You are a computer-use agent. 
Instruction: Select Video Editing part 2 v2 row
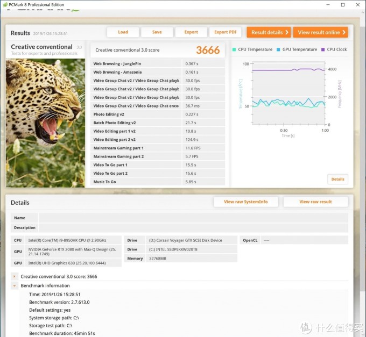click(158, 139)
